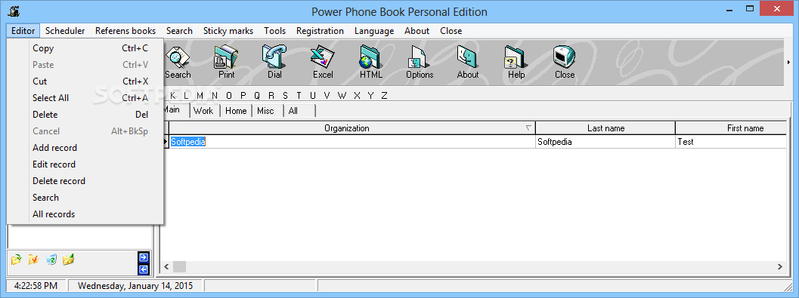Open the Search menu in menu bar
Viewport: 799px width, 298px height.
click(x=179, y=31)
